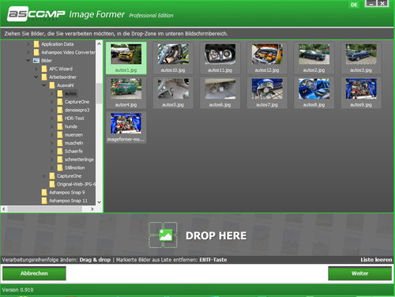
Task: Select the autos6.jpg thumbnail
Action: point(220,92)
